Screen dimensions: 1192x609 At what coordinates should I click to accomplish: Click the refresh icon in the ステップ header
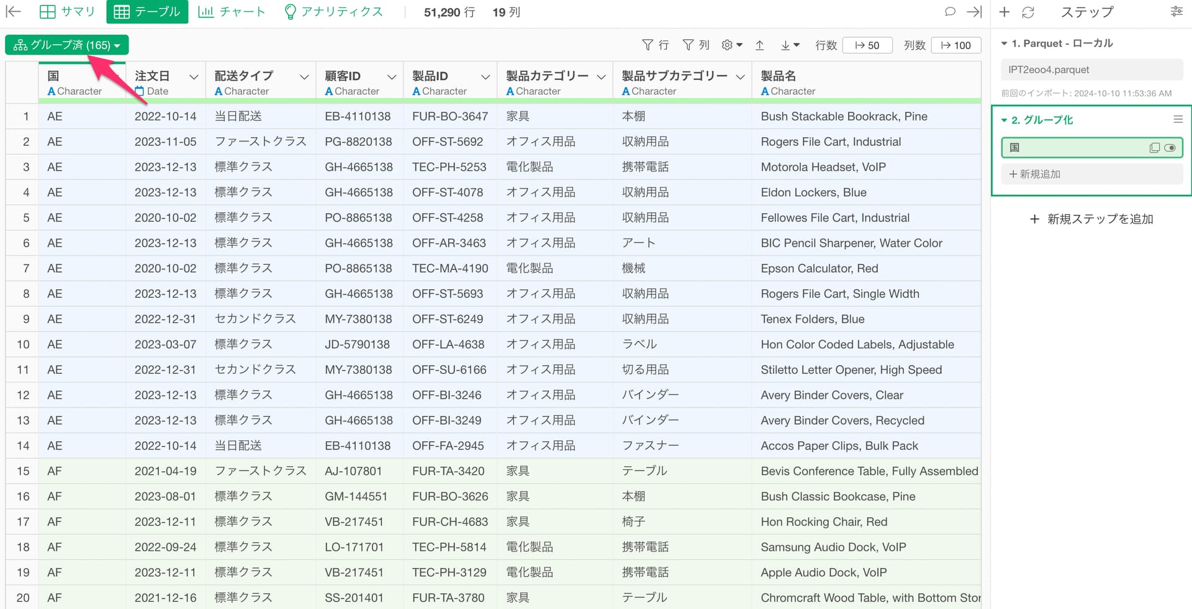point(1028,12)
